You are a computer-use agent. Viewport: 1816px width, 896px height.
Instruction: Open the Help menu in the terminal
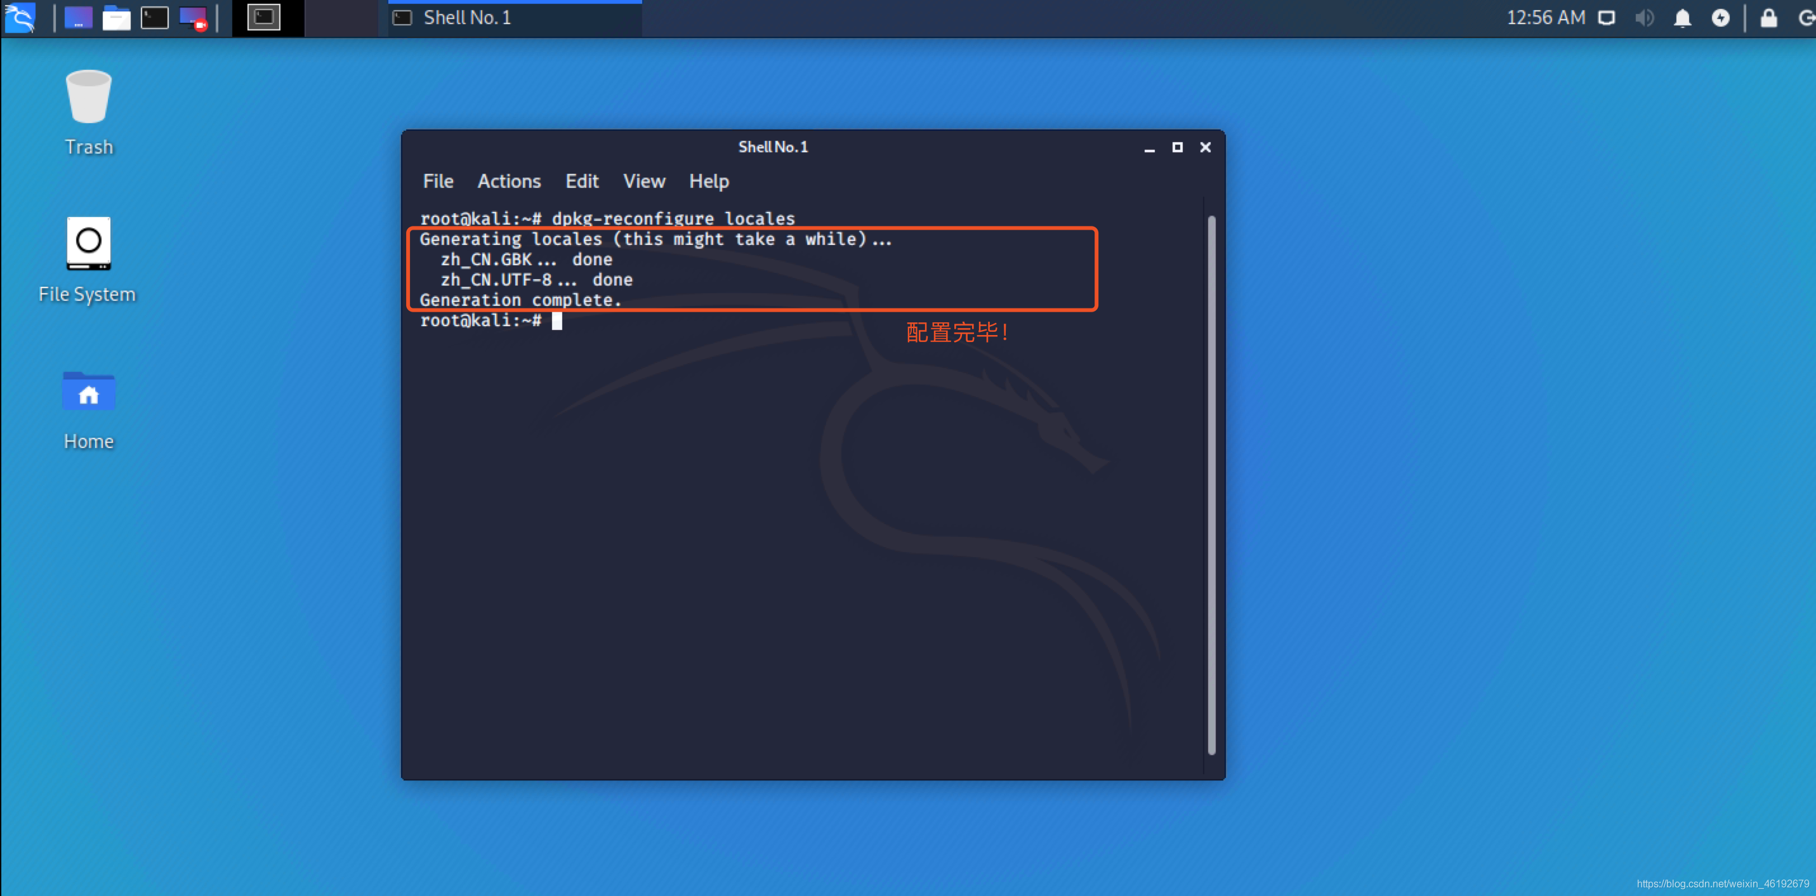[709, 181]
